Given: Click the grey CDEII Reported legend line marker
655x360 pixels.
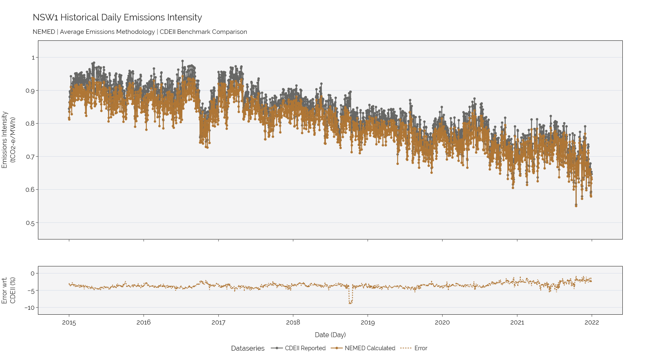Looking at the screenshot, I should point(277,348).
